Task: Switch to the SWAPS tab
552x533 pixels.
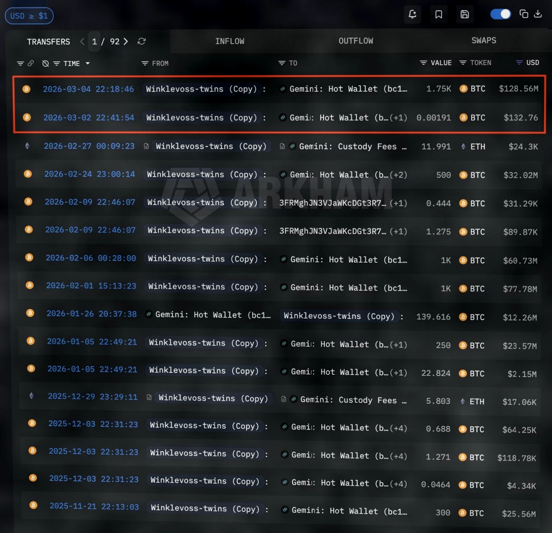Action: (x=484, y=40)
